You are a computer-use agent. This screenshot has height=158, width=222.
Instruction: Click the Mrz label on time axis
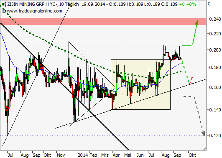pyautogui.click(x=105, y=155)
